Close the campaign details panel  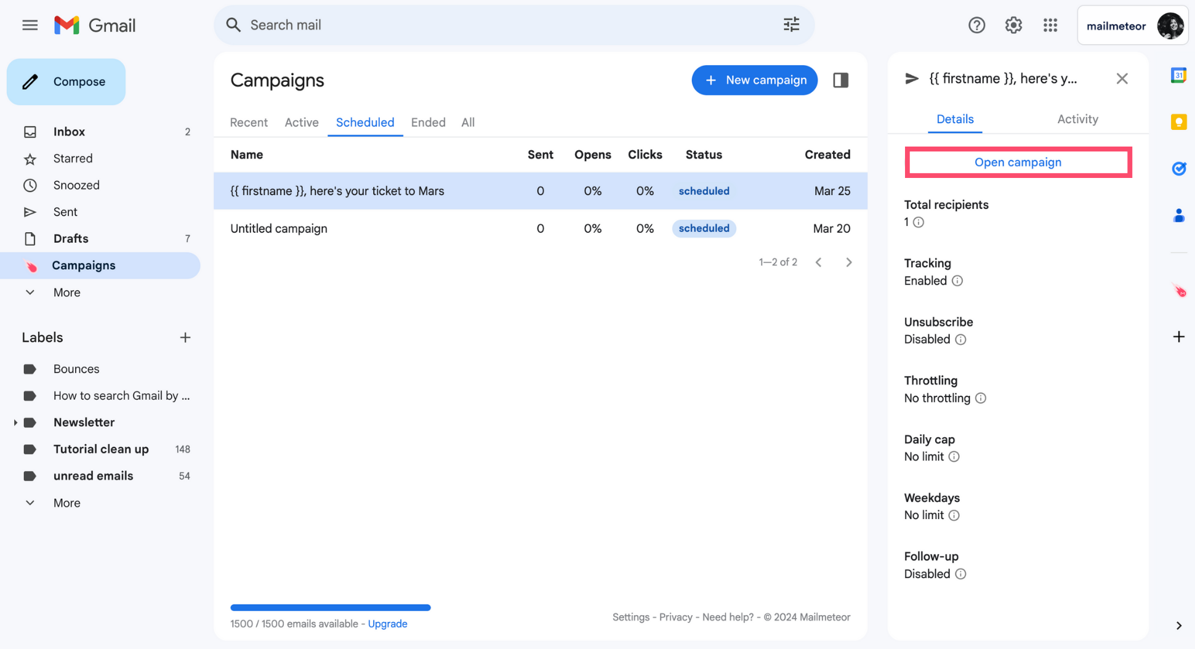tap(1122, 79)
